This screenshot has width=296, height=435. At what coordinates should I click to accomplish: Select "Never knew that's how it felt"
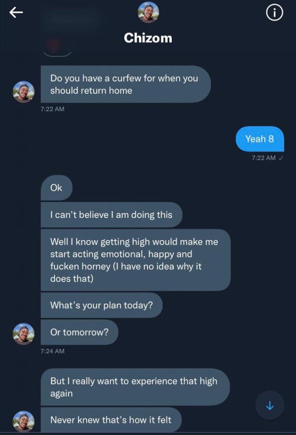(111, 420)
